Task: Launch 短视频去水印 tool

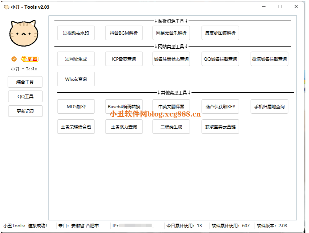Action: 76,33
